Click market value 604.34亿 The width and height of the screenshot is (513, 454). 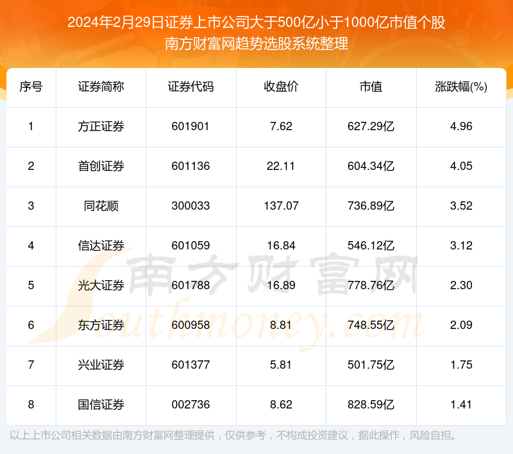[x=371, y=166]
